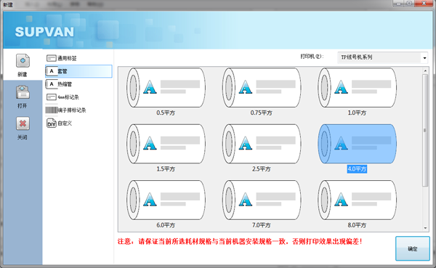The image size is (436, 268).
Task: Click the 通用标签 label icon
Action: pos(52,58)
